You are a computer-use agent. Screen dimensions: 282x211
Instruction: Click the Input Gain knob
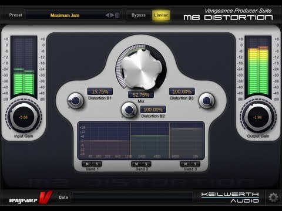coord(23,117)
